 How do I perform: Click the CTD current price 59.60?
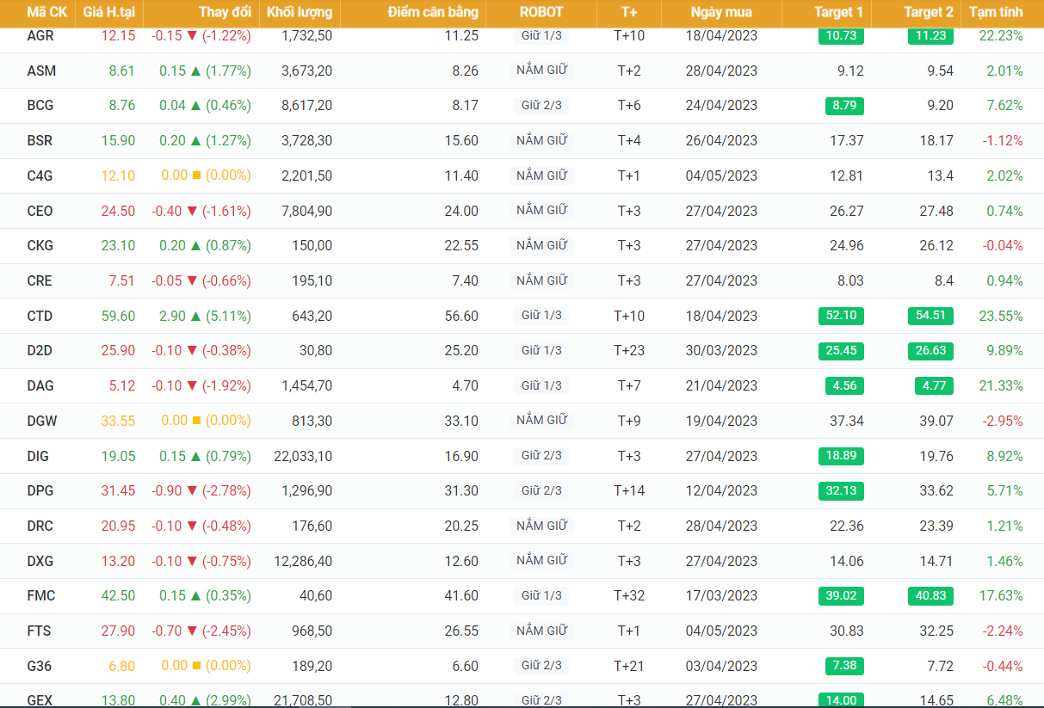[118, 316]
